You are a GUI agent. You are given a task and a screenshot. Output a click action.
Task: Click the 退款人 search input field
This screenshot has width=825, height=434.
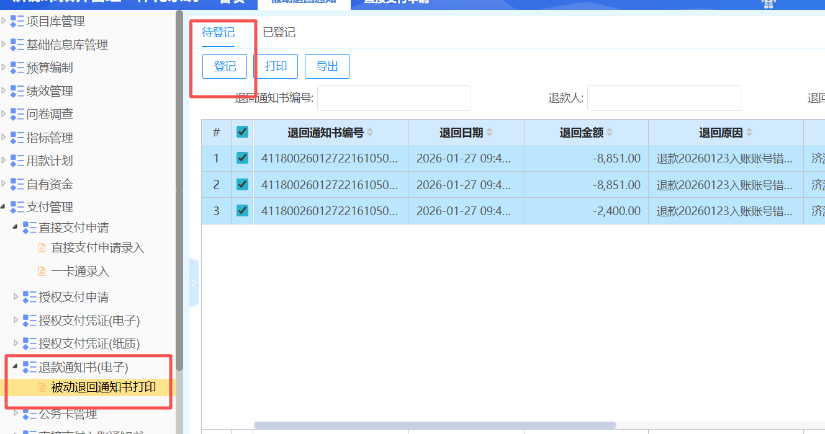click(x=664, y=98)
